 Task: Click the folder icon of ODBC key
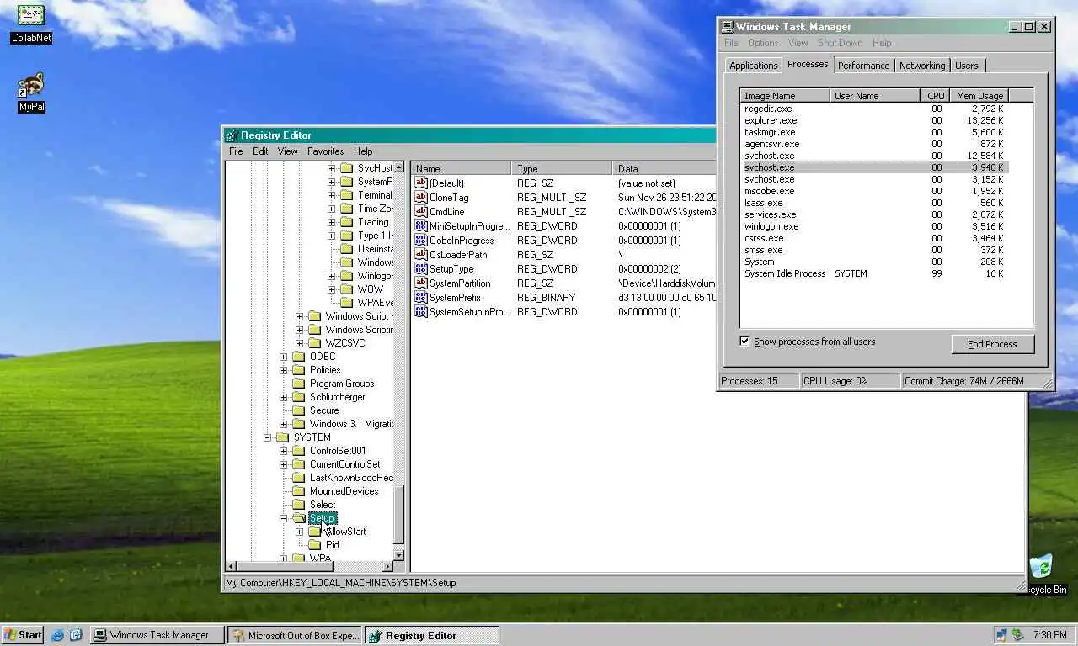coord(298,357)
